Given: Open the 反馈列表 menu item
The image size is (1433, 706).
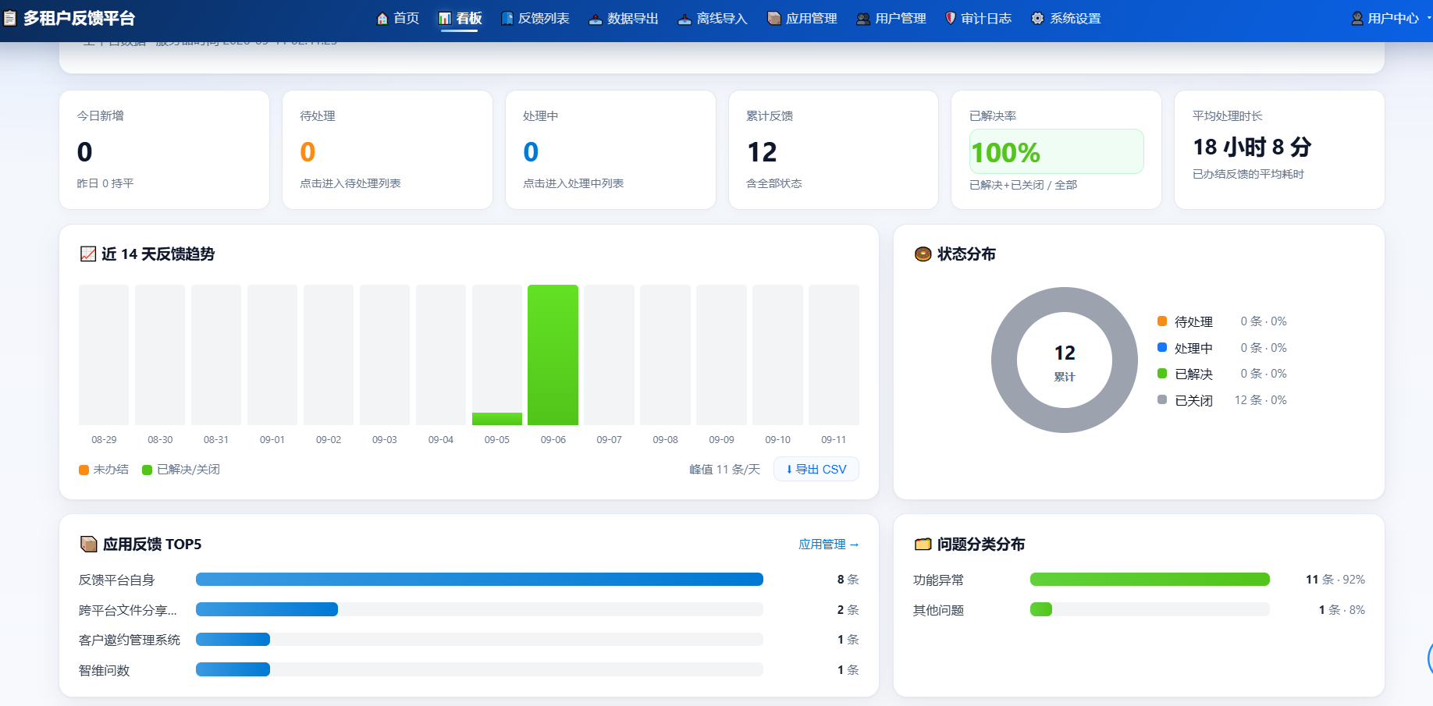Looking at the screenshot, I should 535,19.
